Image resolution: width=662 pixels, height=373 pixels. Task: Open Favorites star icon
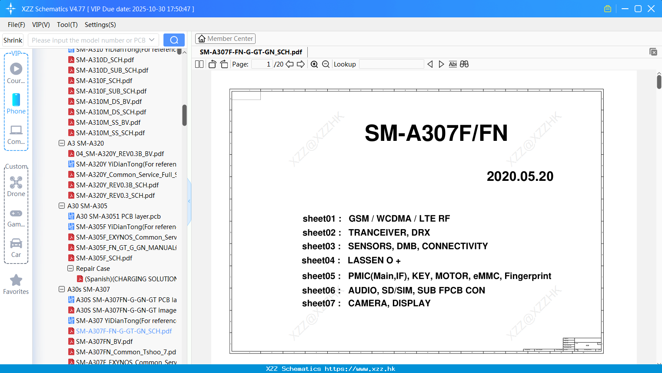pyautogui.click(x=16, y=285)
